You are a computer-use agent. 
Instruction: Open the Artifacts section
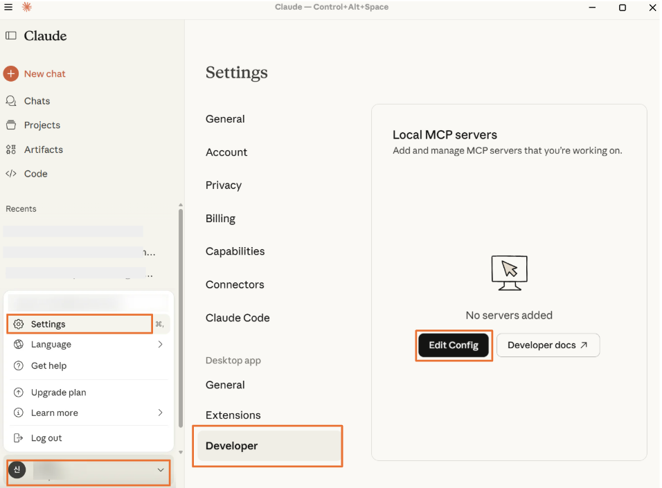pos(43,150)
